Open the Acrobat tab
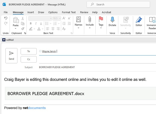This screenshot has width=156, height=114. point(106,12)
